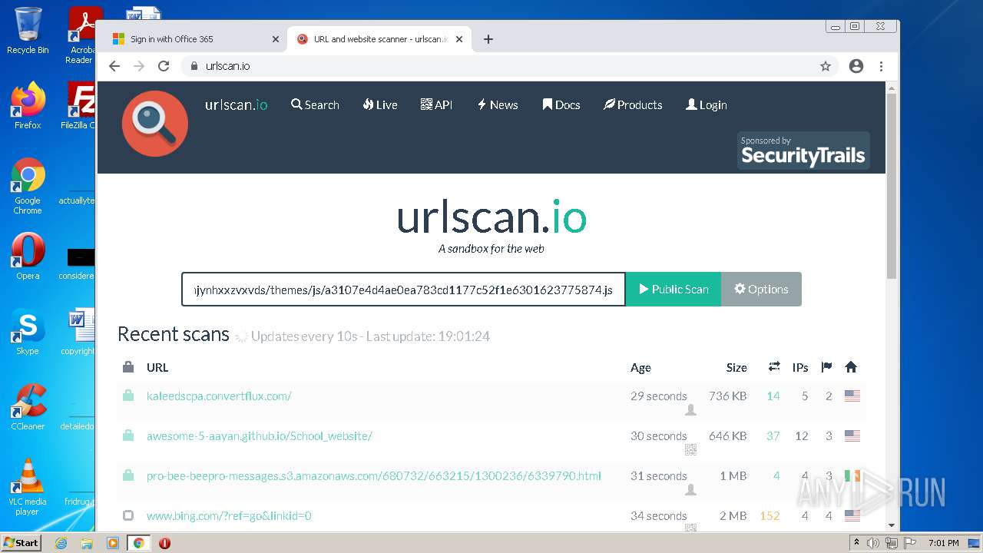Close the Sign in with Office 365 tab
This screenshot has height=553, width=983.
pyautogui.click(x=276, y=39)
